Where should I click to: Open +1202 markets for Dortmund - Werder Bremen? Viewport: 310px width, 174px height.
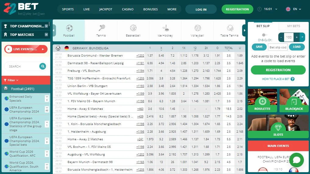[140, 56]
